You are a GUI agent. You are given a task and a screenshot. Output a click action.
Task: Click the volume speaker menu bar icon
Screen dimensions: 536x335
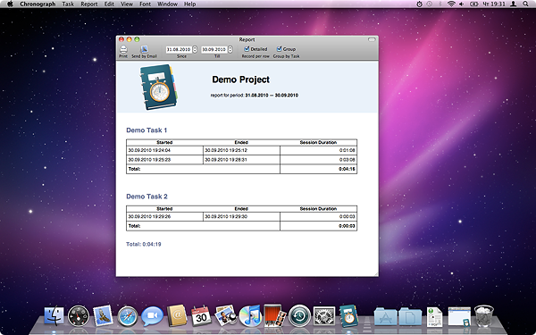462,4
